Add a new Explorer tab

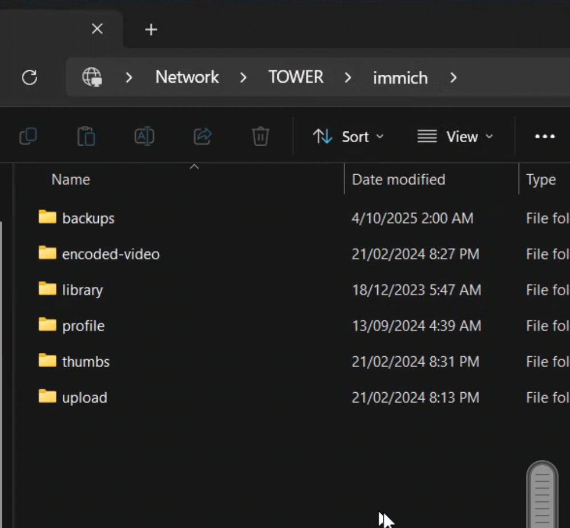(x=151, y=30)
